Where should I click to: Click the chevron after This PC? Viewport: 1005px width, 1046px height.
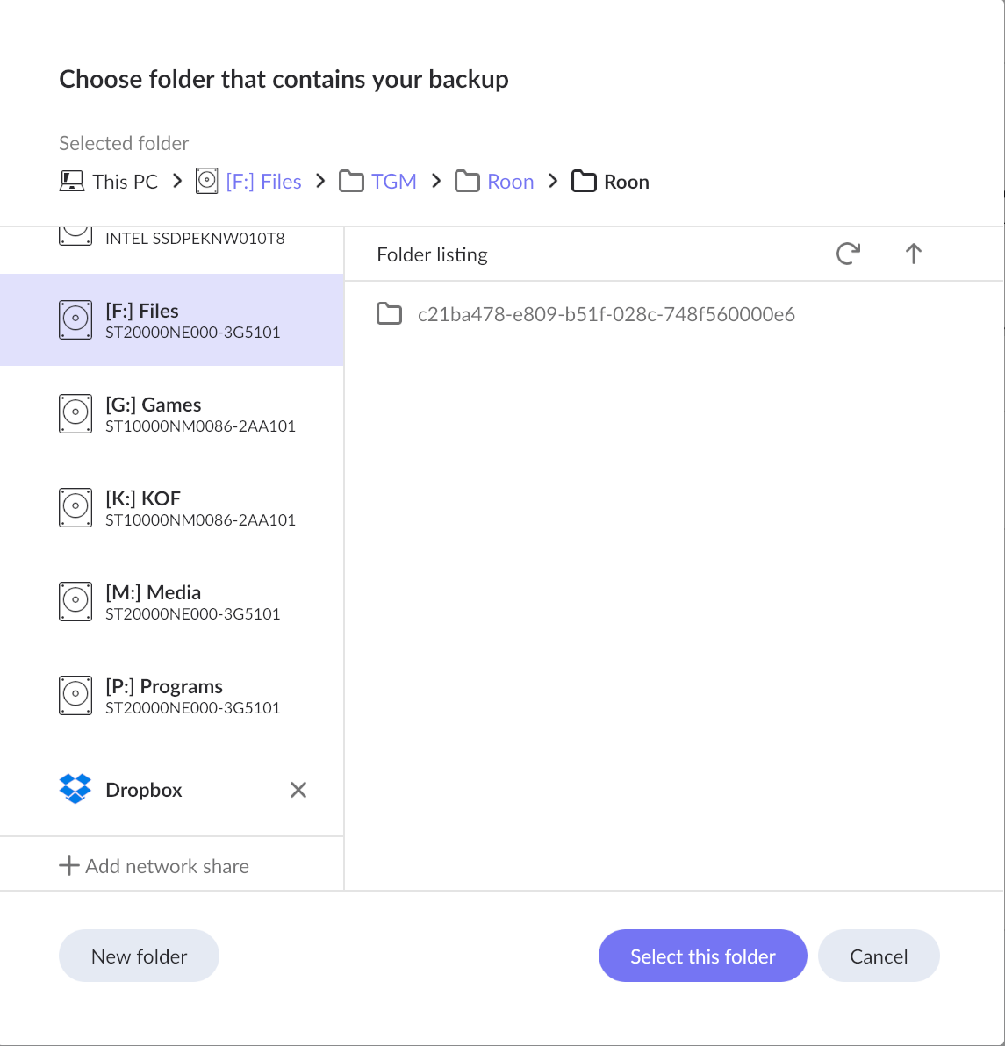tap(177, 181)
